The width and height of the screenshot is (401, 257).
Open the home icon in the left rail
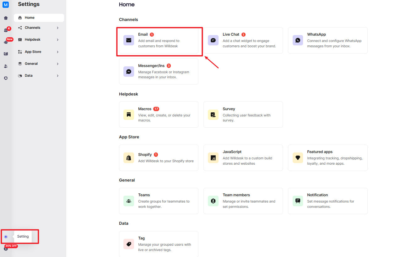pos(6,18)
